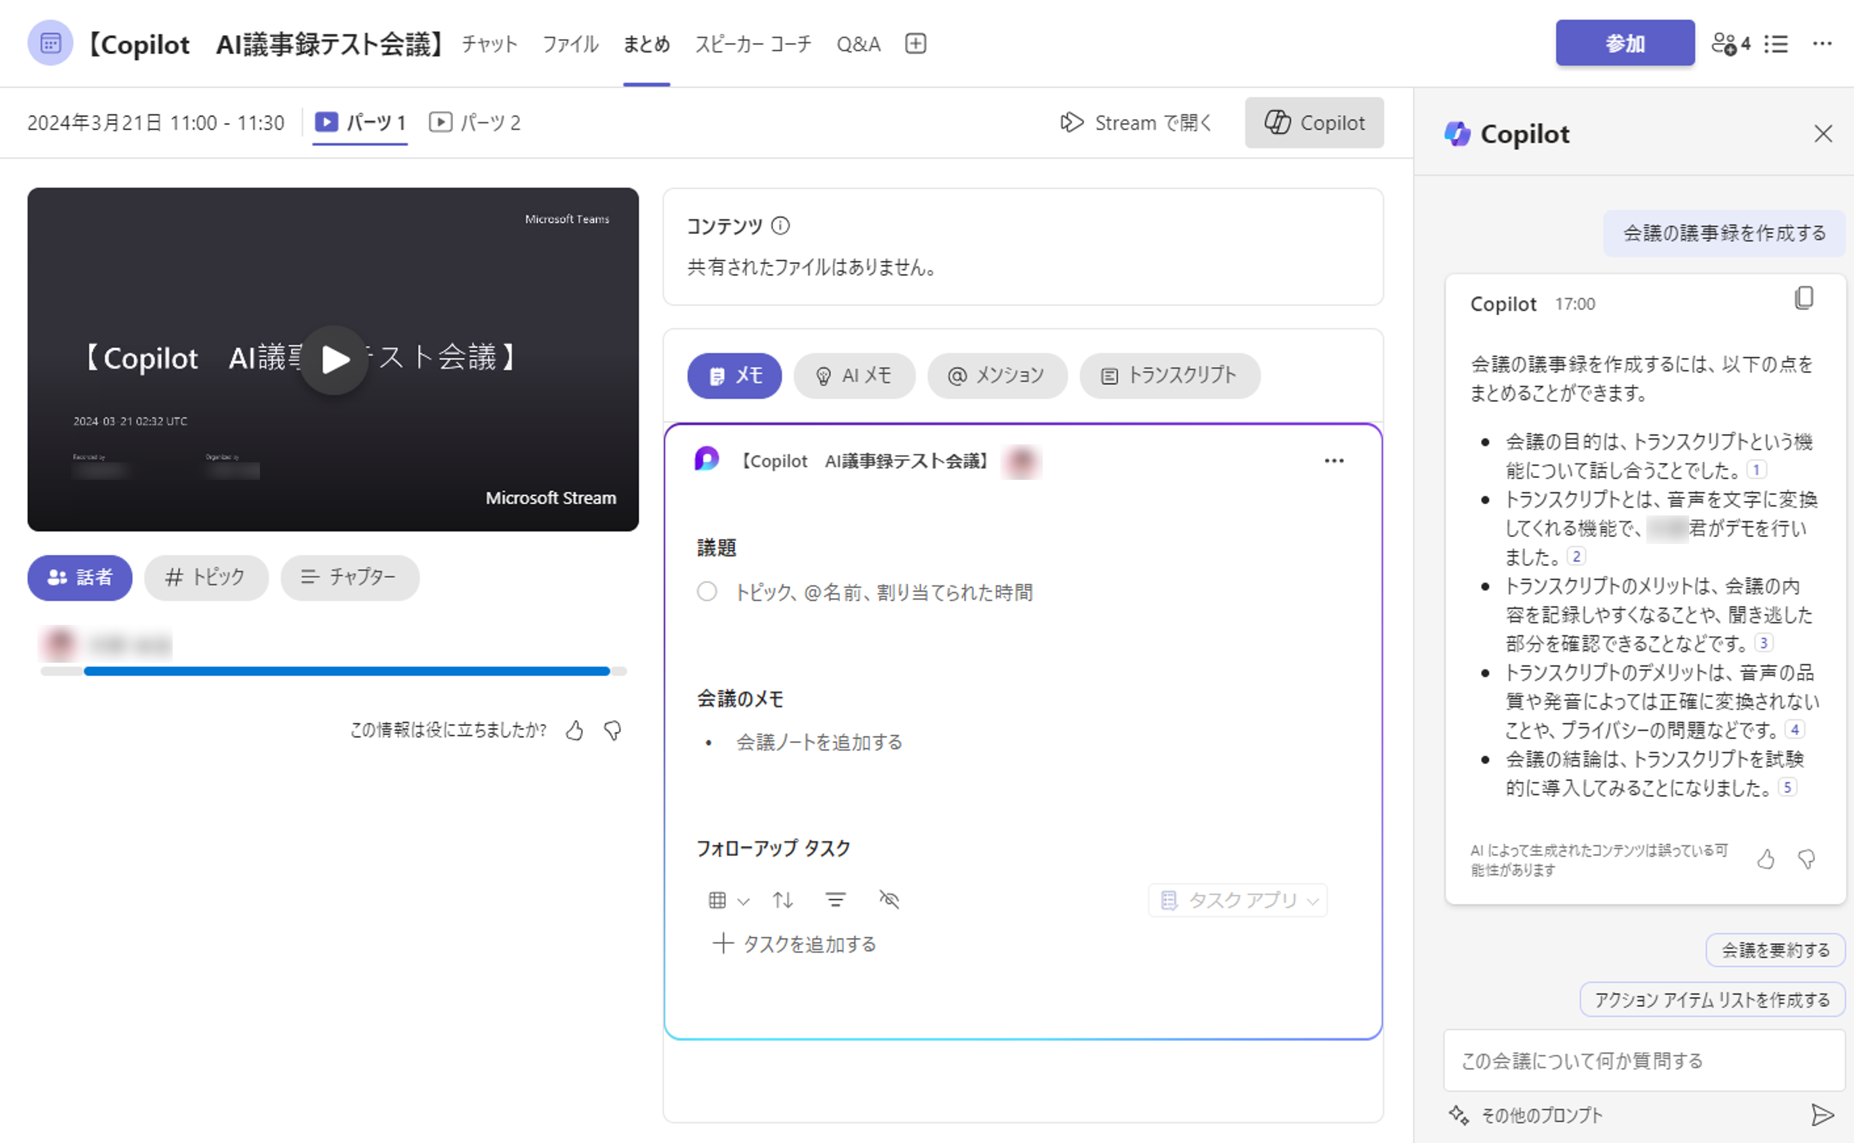The width and height of the screenshot is (1854, 1143).
Task: Select the メモ notes tab
Action: point(734,376)
